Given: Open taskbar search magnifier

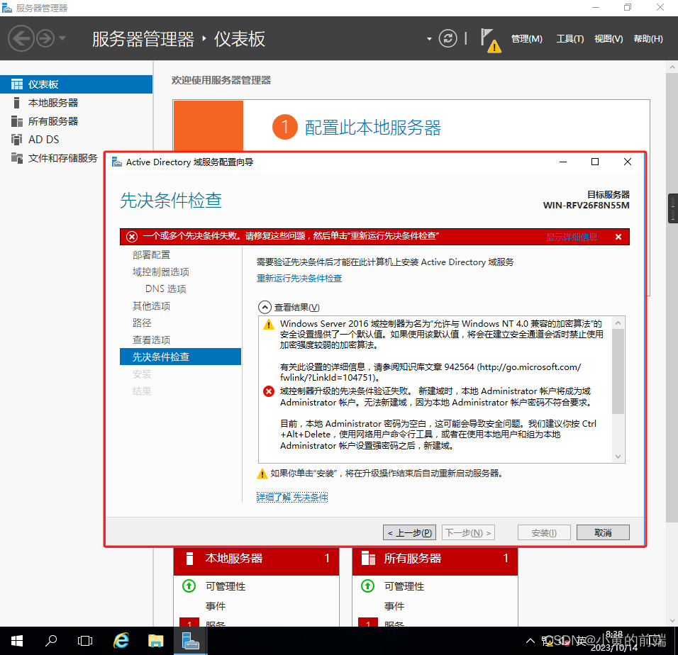Looking at the screenshot, I should (x=51, y=641).
